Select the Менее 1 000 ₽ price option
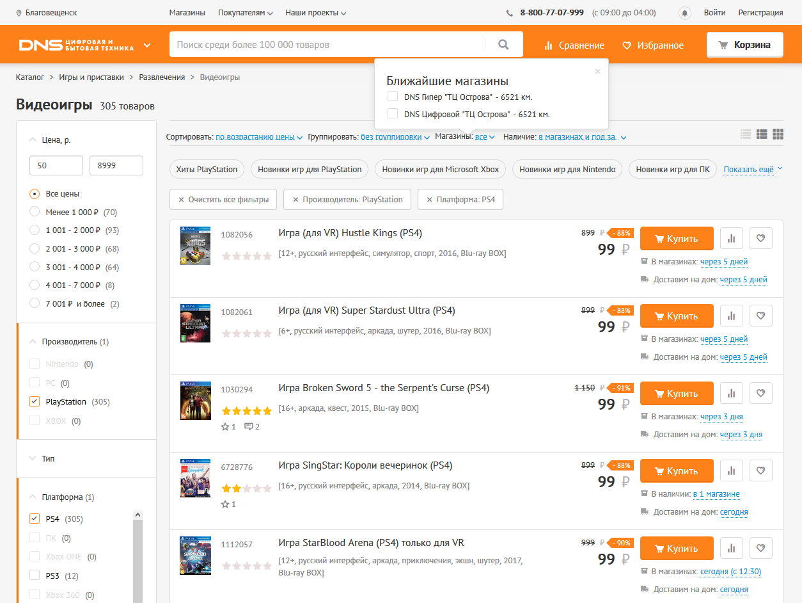 click(35, 212)
